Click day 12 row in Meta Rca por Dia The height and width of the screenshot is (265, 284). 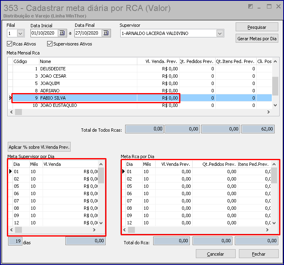click(197, 223)
